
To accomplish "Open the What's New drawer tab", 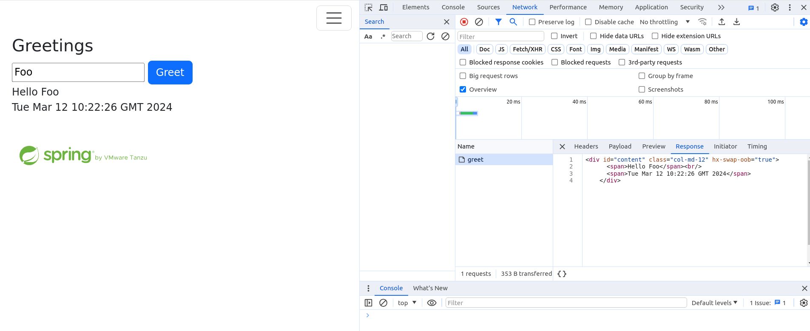I will [430, 288].
